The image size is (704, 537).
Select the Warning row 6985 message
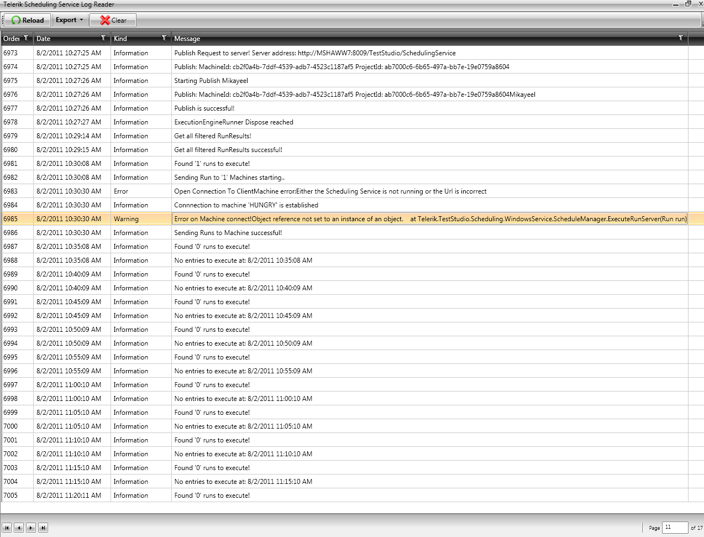click(430, 219)
